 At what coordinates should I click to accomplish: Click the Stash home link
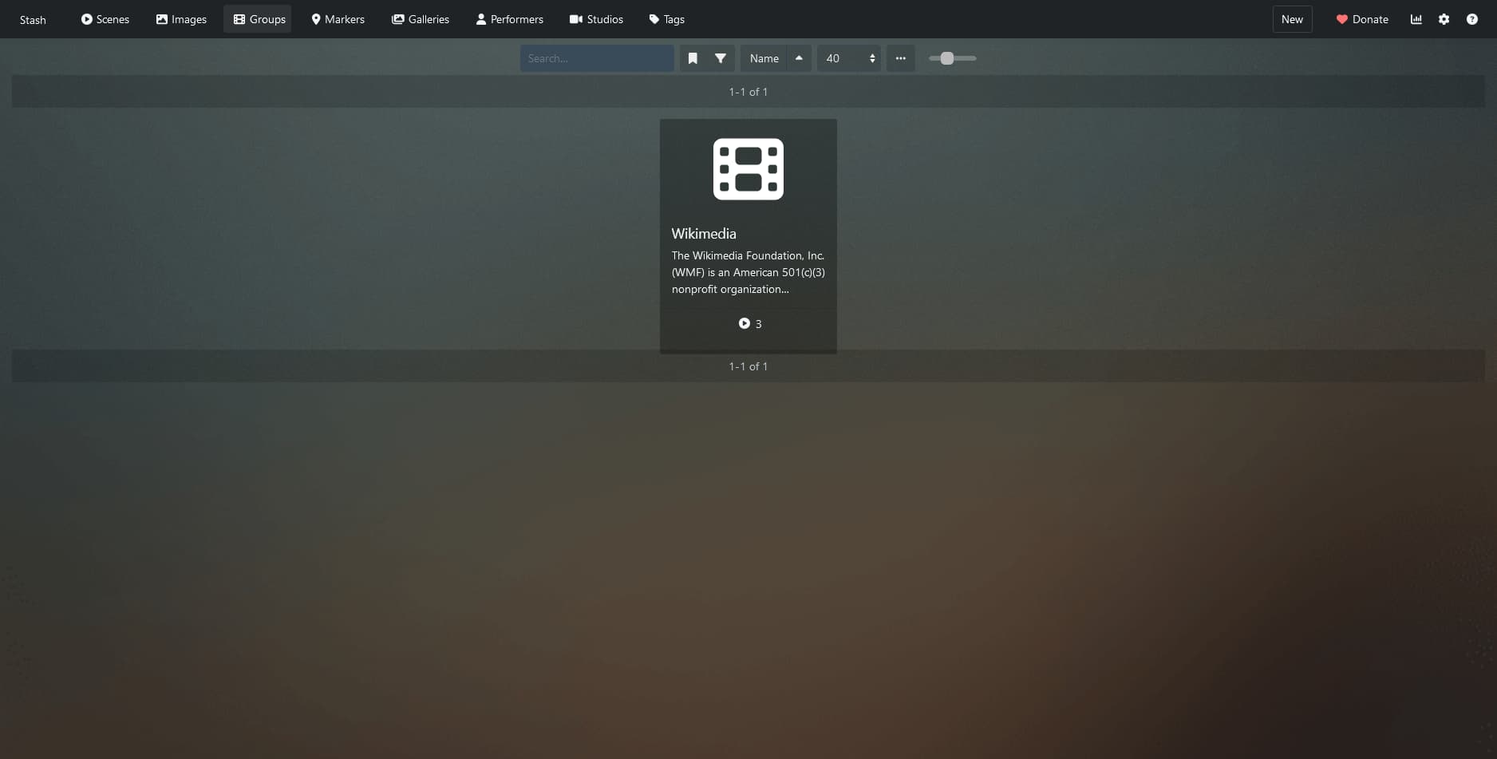(x=33, y=20)
